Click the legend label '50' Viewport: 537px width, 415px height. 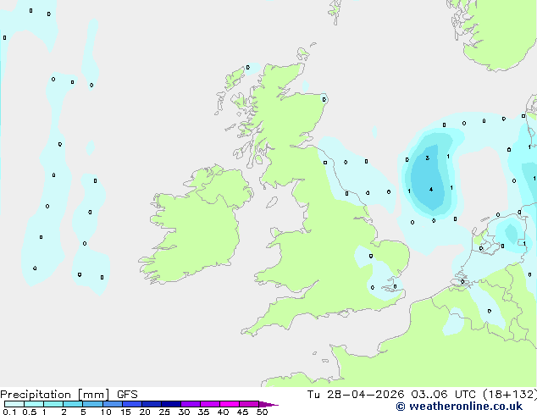[x=262, y=412]
